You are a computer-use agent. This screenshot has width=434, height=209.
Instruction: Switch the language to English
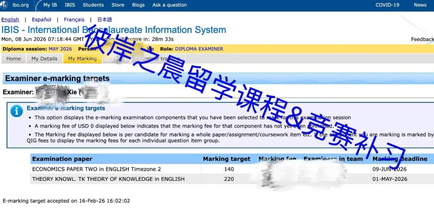tap(10, 20)
